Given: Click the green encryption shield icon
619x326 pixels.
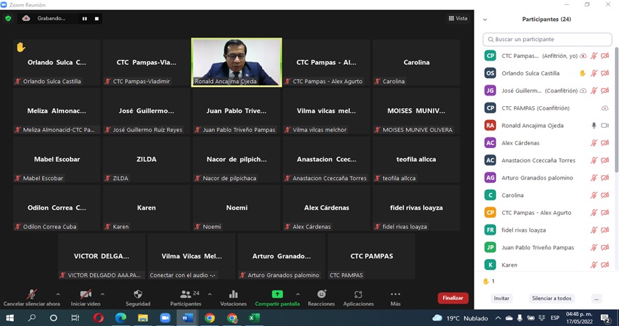Looking at the screenshot, I should tap(8, 18).
